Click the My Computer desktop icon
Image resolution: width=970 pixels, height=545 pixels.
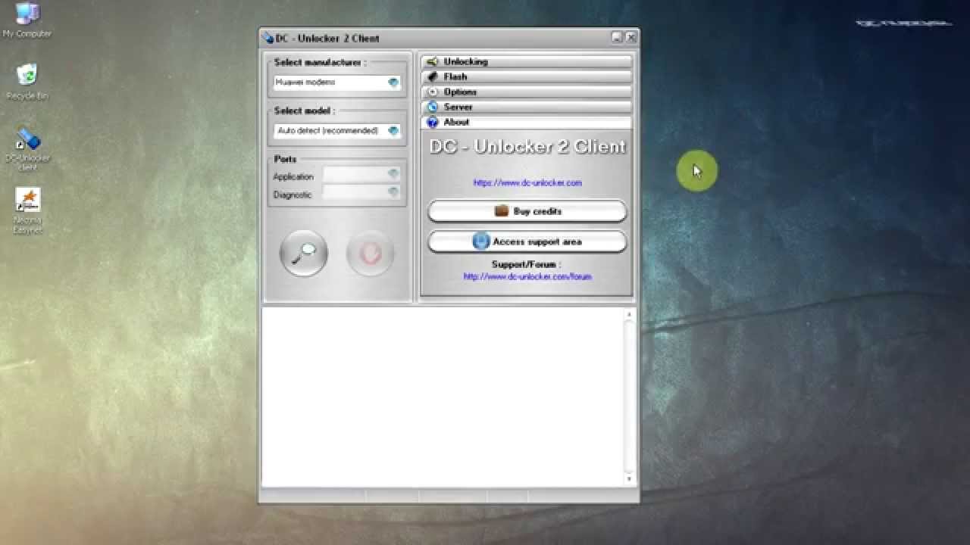pyautogui.click(x=27, y=20)
